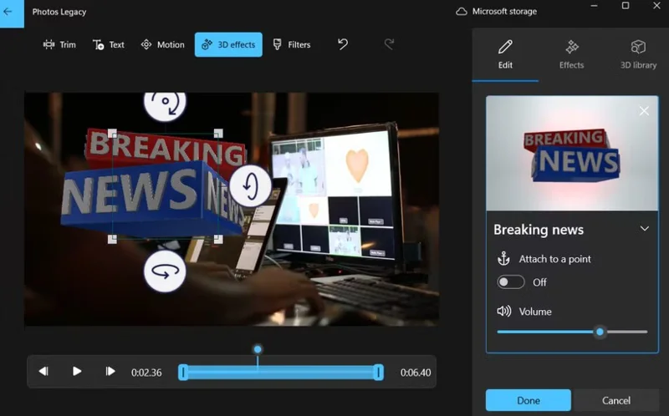Screen dimensions: 669x416
Task: Click the total duration 0:06.40
Action: point(416,373)
